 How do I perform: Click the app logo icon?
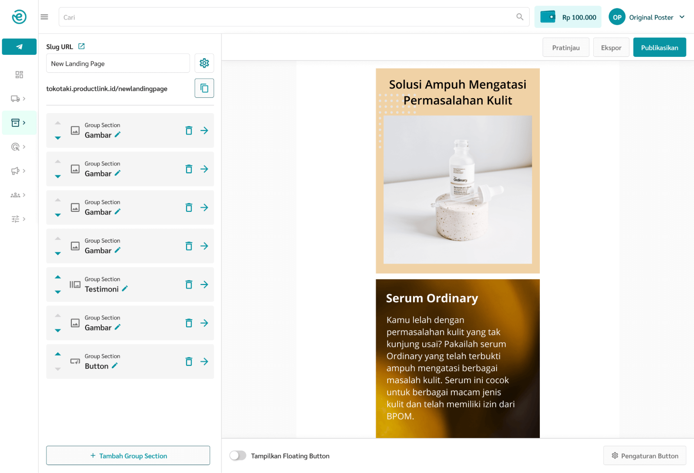click(19, 17)
